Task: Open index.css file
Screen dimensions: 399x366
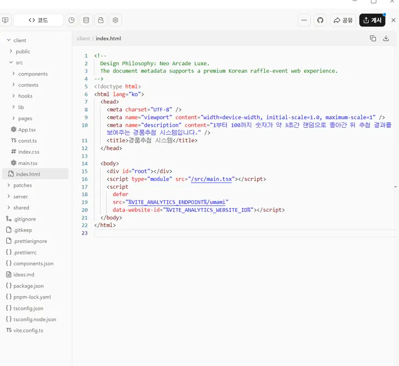Action: click(29, 152)
